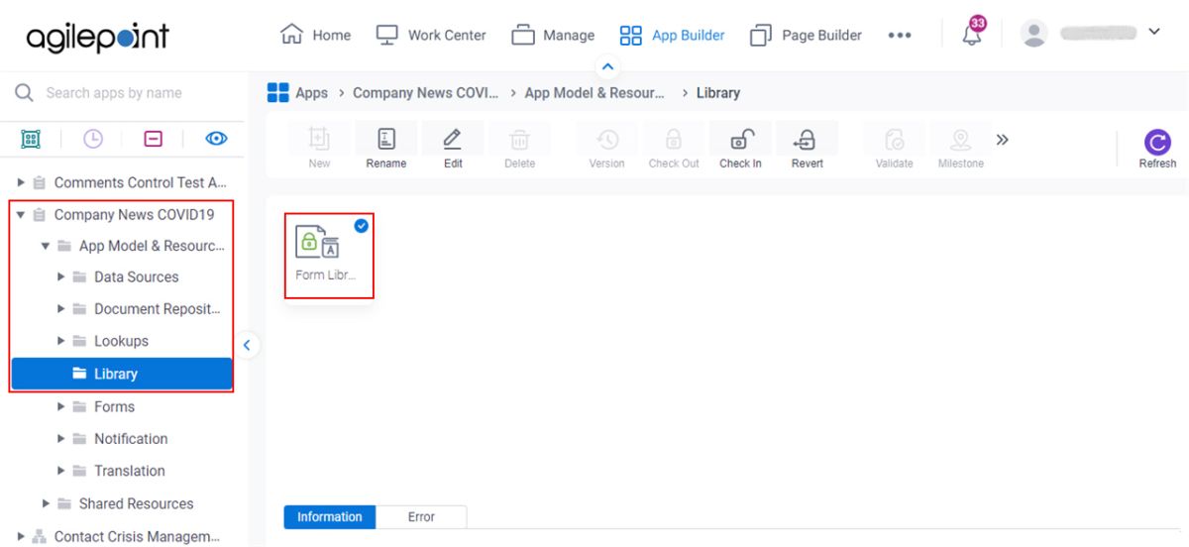1189x547 pixels.
Task: Expand the Document Reposit... folder arrow
Action: pos(61,308)
